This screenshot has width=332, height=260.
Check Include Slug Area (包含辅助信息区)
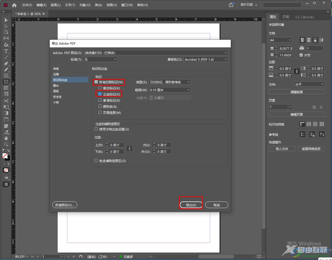click(96, 161)
